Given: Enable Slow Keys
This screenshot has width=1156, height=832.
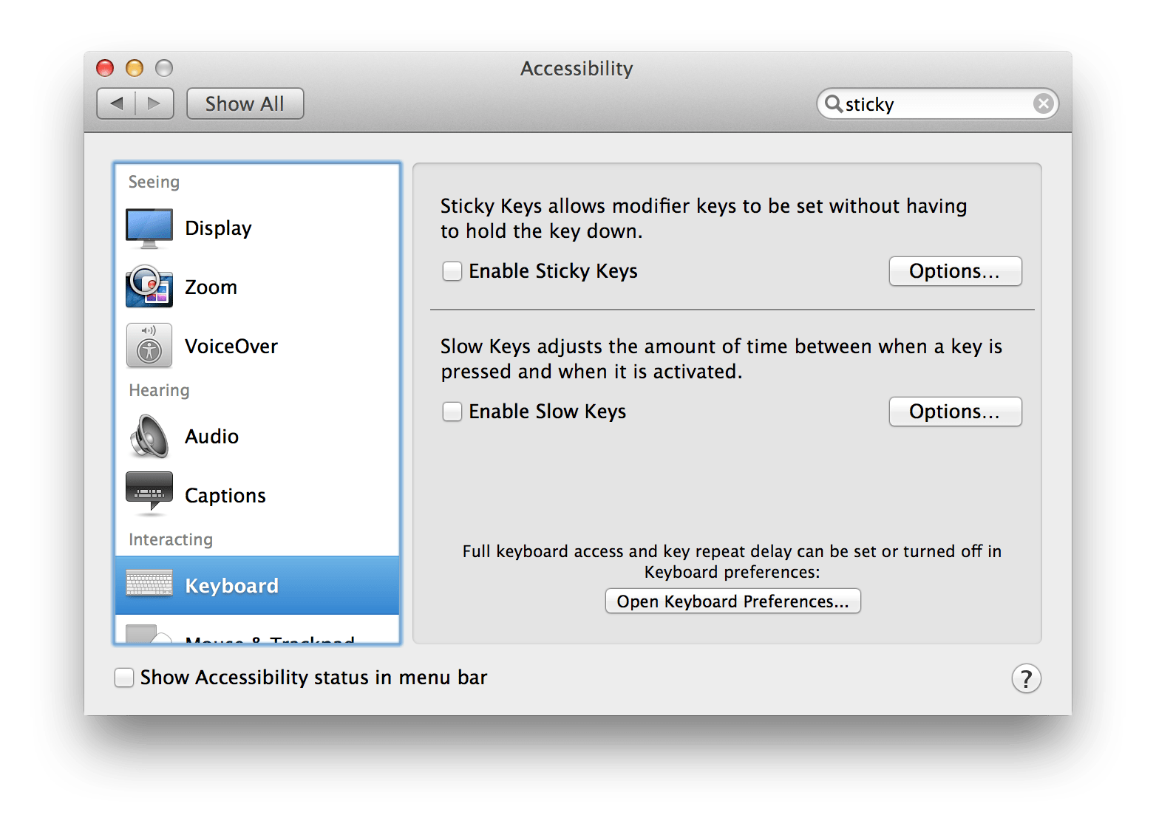Looking at the screenshot, I should (x=452, y=412).
